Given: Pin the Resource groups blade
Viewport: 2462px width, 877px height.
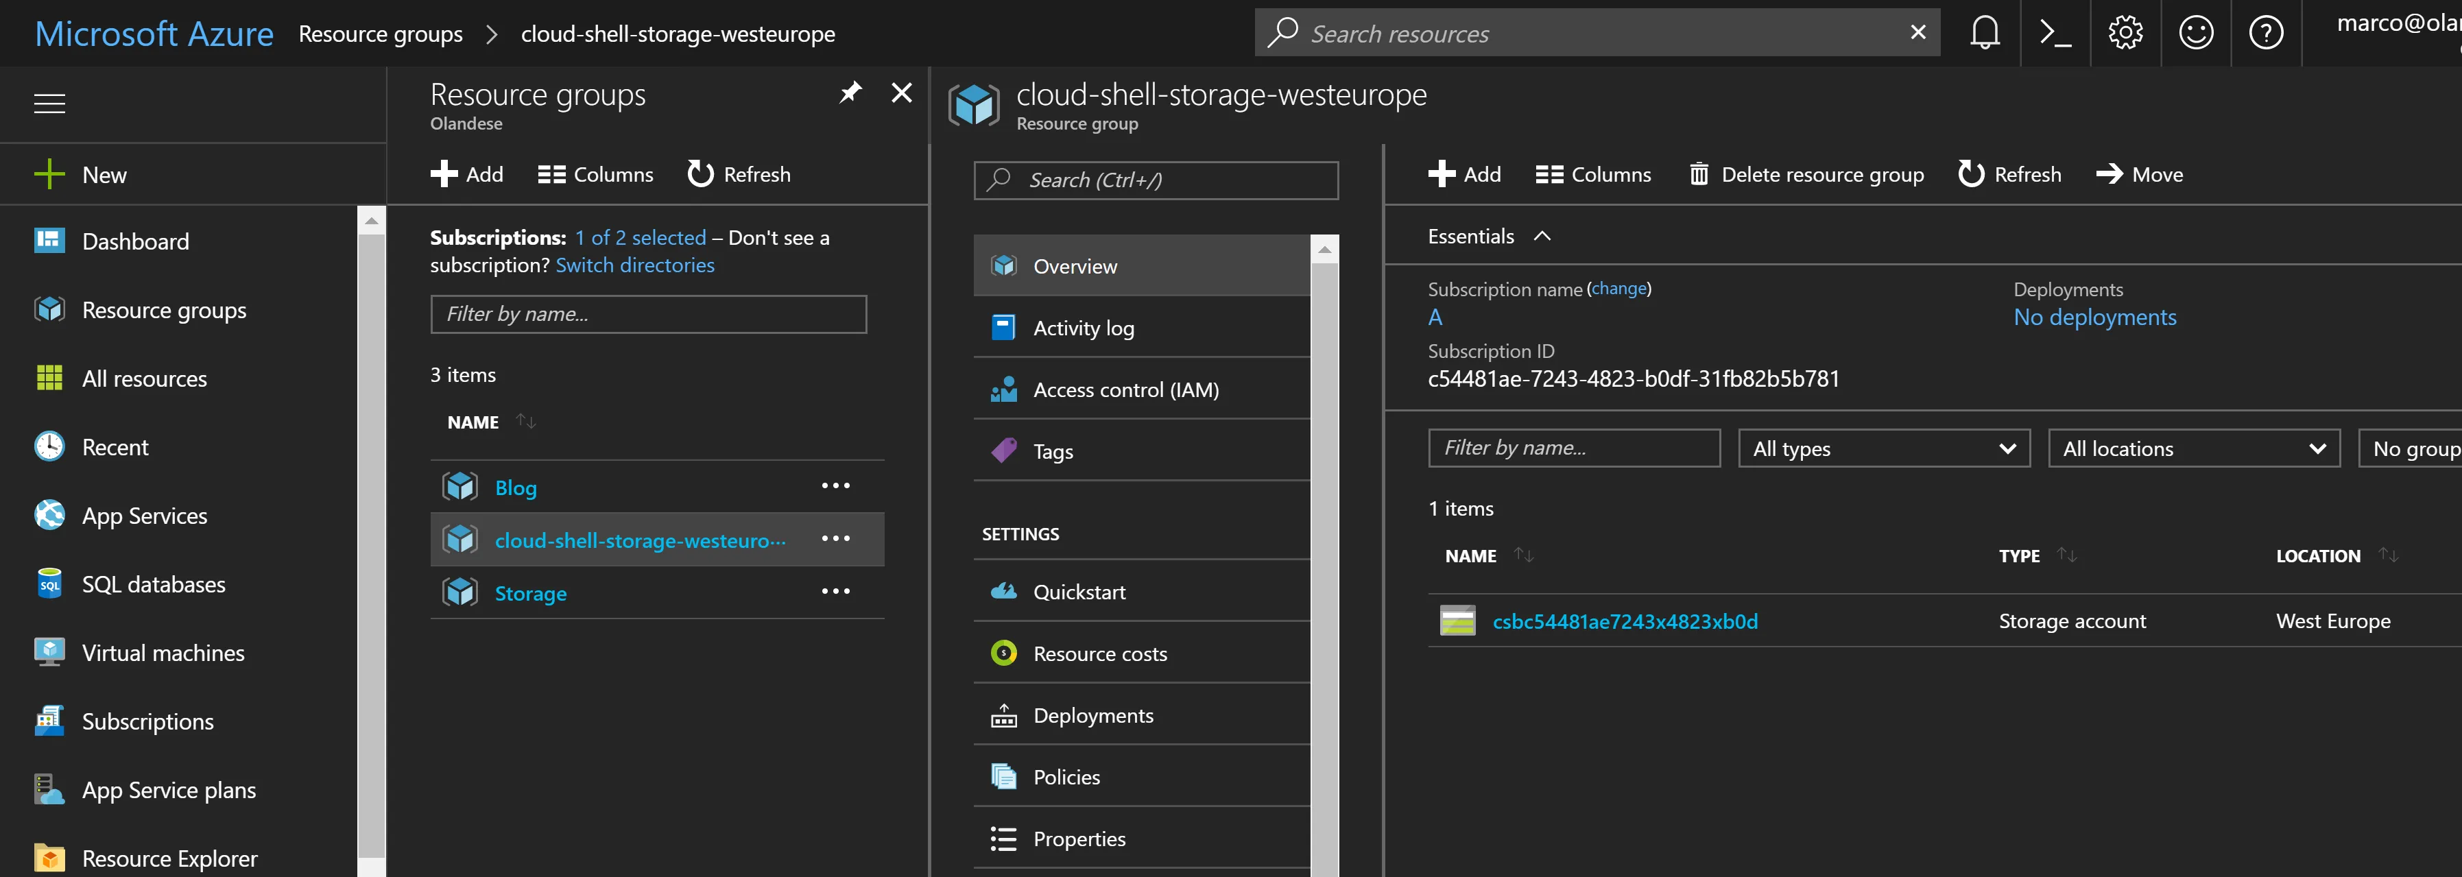Looking at the screenshot, I should 850,93.
